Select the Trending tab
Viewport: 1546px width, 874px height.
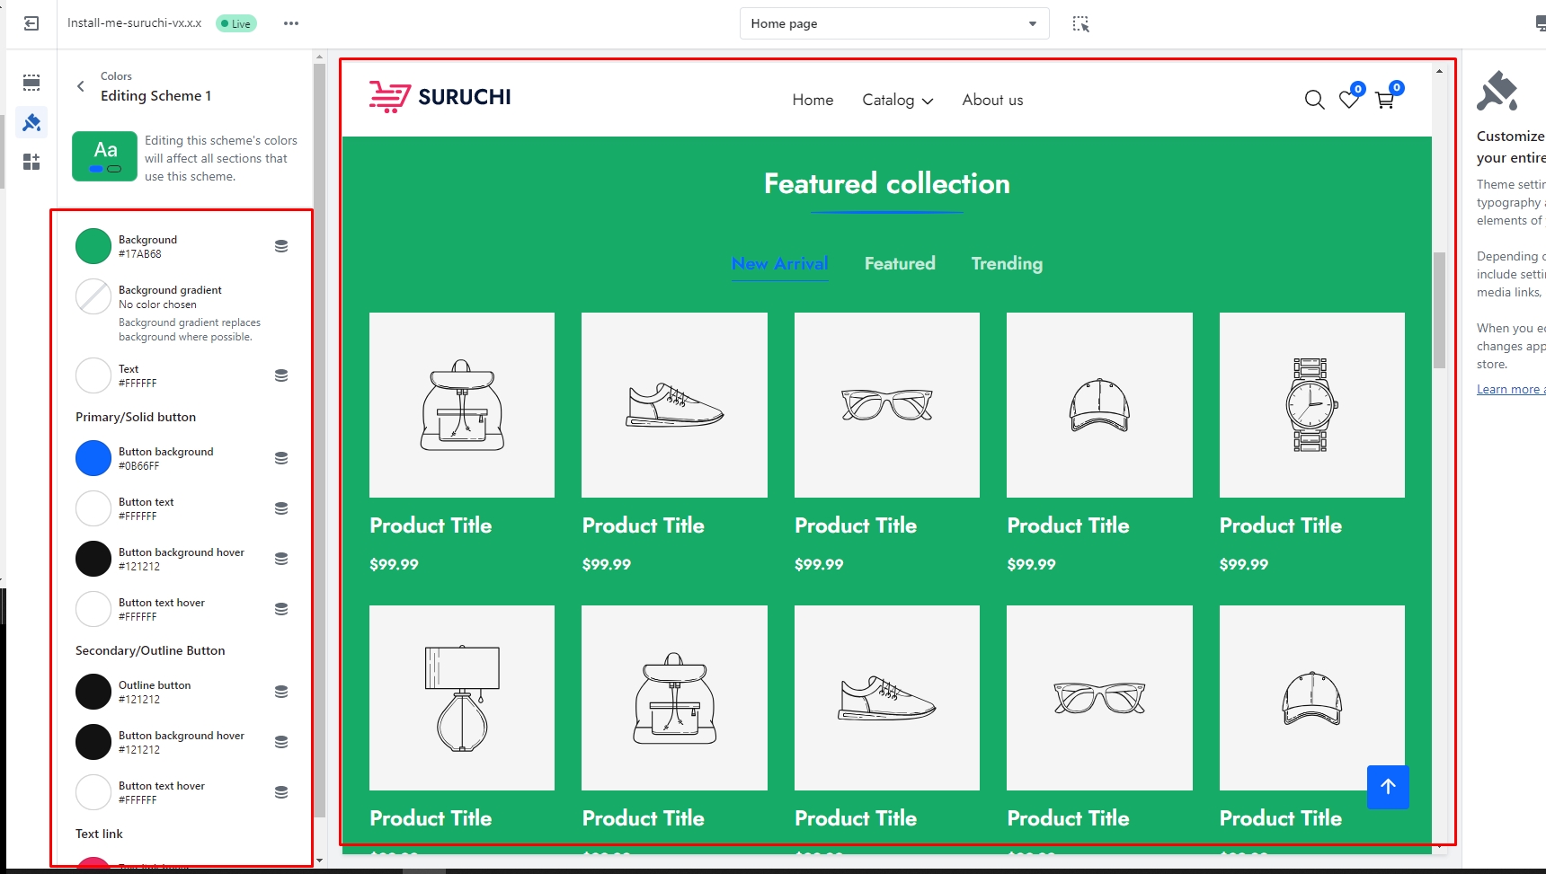(x=1007, y=263)
